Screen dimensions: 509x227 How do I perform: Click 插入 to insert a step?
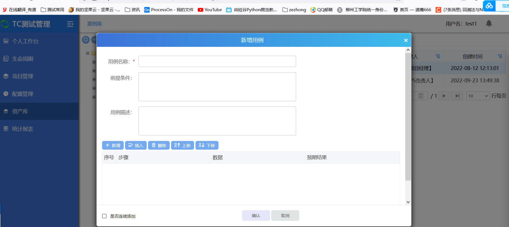click(x=136, y=145)
